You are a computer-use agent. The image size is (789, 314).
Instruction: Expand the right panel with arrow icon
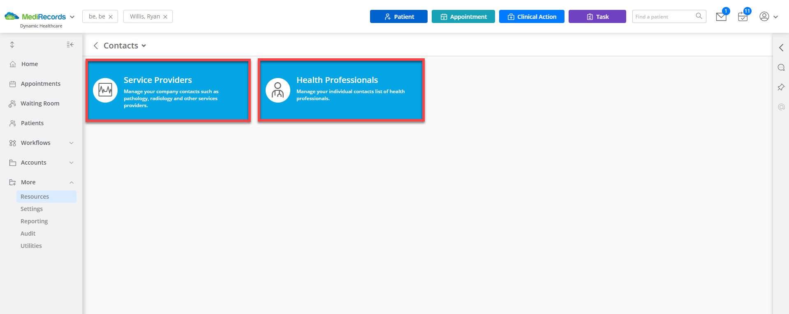pos(781,48)
